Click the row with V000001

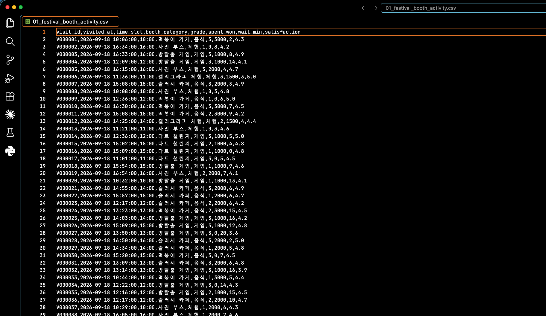pyautogui.click(x=150, y=39)
